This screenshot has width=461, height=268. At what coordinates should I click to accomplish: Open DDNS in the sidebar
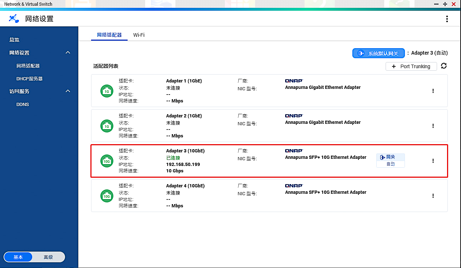pyautogui.click(x=23, y=105)
